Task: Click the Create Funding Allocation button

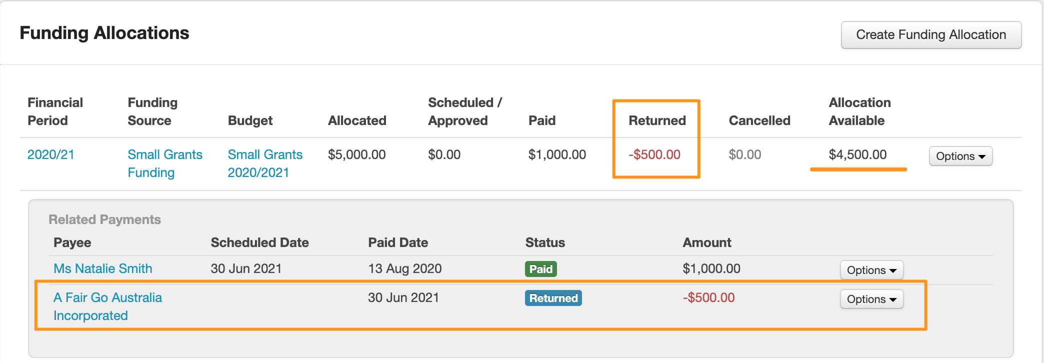Action: click(x=930, y=35)
